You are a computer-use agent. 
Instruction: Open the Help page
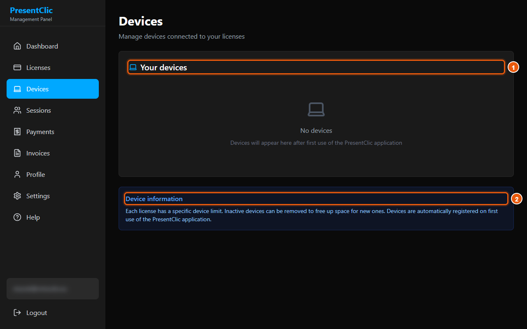point(53,217)
